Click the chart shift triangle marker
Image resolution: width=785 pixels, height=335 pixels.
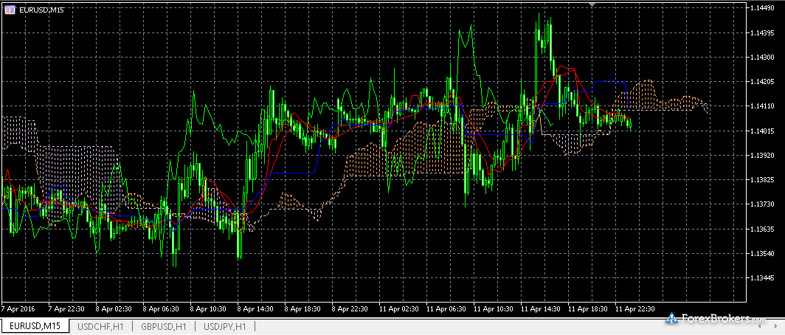pyautogui.click(x=592, y=4)
